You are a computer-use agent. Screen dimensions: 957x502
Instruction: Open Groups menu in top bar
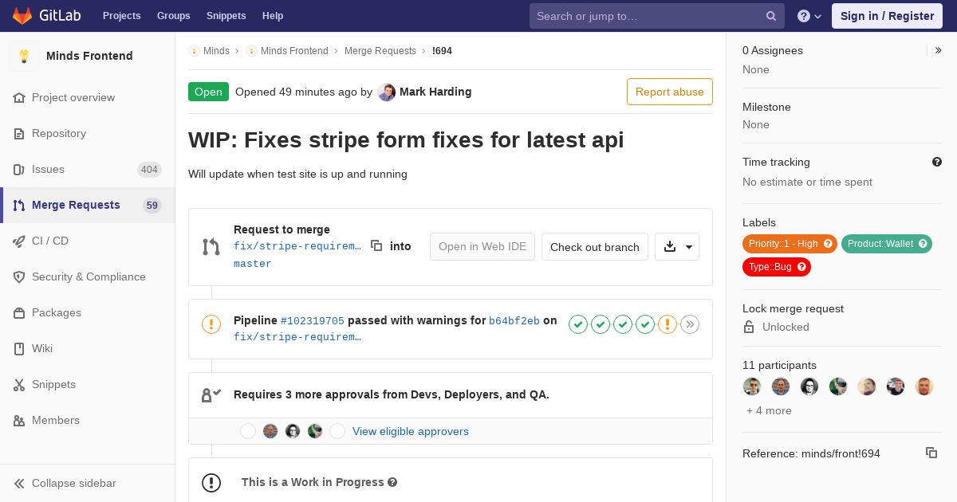(174, 16)
